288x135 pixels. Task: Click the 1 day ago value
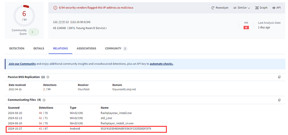(264, 27)
